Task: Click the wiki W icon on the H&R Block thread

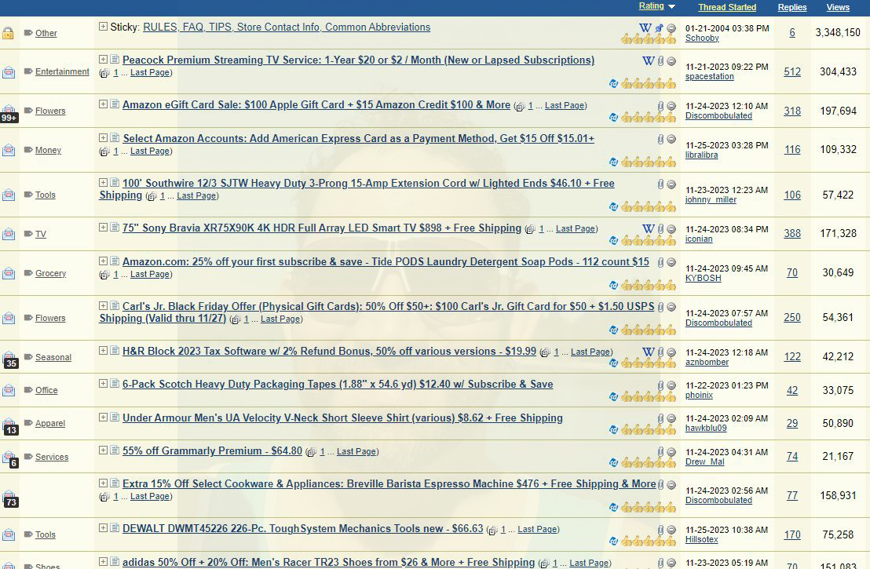Action: click(648, 352)
